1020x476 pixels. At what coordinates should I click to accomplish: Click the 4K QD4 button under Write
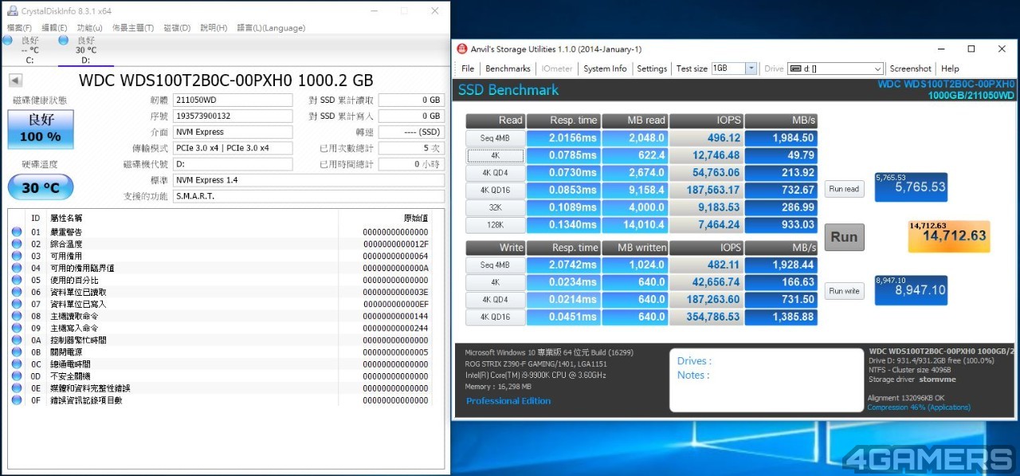click(x=494, y=300)
